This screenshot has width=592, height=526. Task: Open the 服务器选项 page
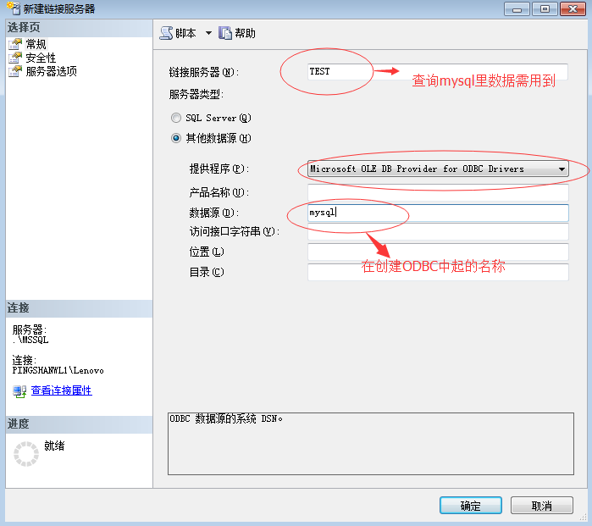pos(52,71)
